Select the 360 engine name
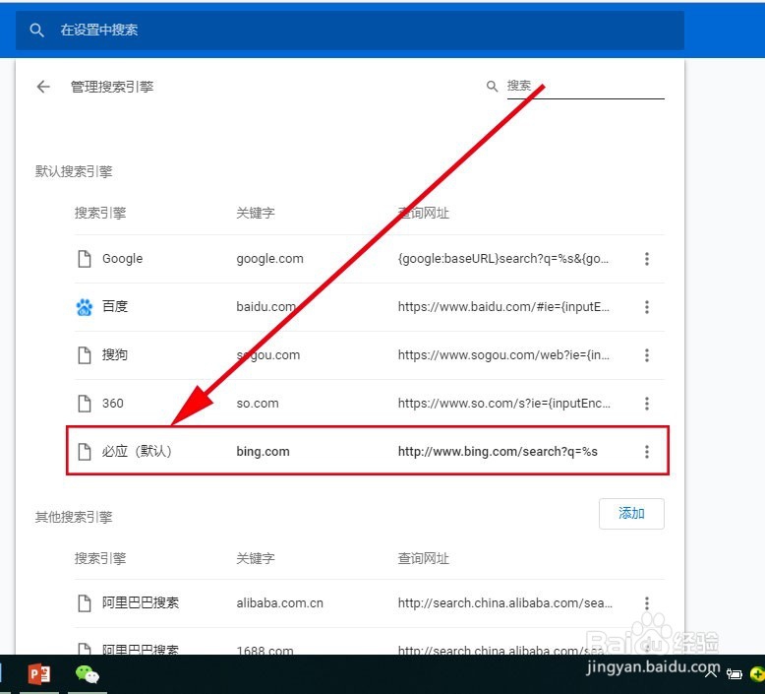Image resolution: width=765 pixels, height=694 pixels. click(113, 403)
